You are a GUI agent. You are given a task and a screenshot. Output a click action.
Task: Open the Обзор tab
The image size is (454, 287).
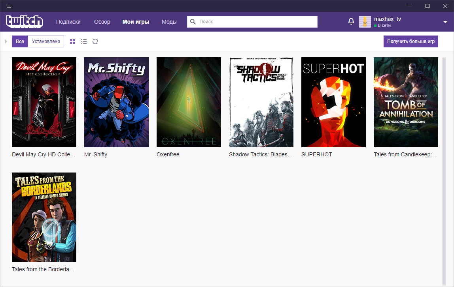102,22
